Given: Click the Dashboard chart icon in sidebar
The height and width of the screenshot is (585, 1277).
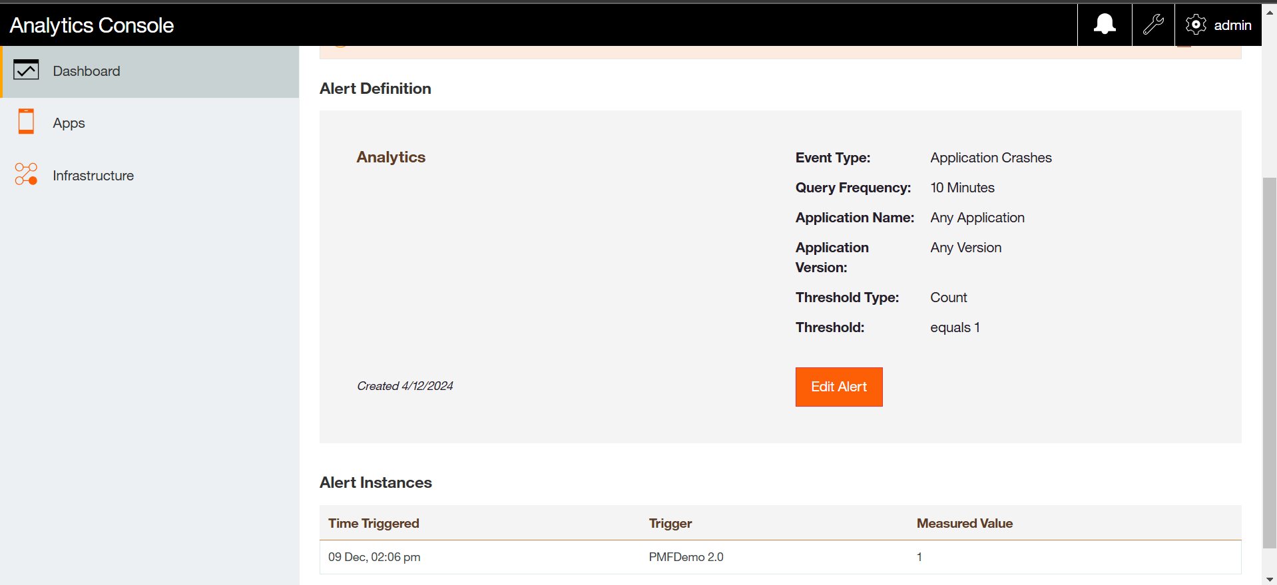Looking at the screenshot, I should click(26, 71).
